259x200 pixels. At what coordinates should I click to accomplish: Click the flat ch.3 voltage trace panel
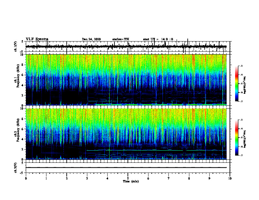[x=128, y=168]
